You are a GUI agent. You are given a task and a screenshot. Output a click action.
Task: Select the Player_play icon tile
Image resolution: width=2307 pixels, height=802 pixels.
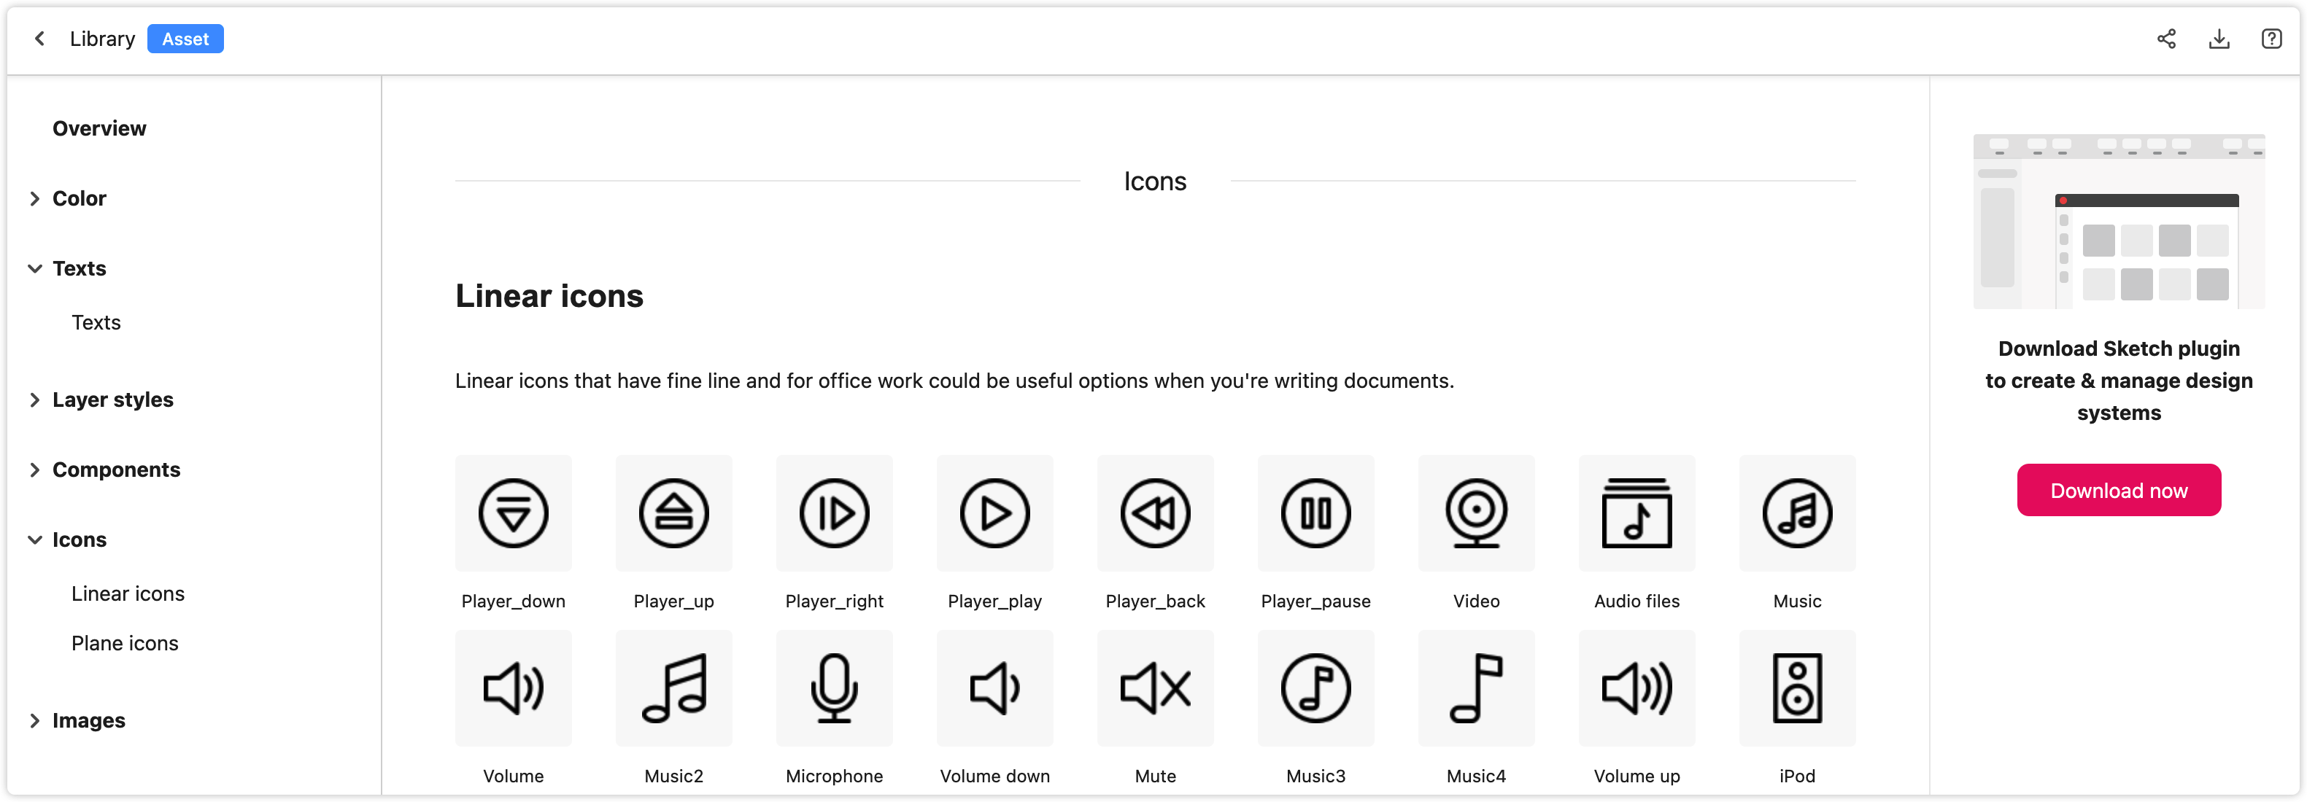[994, 513]
